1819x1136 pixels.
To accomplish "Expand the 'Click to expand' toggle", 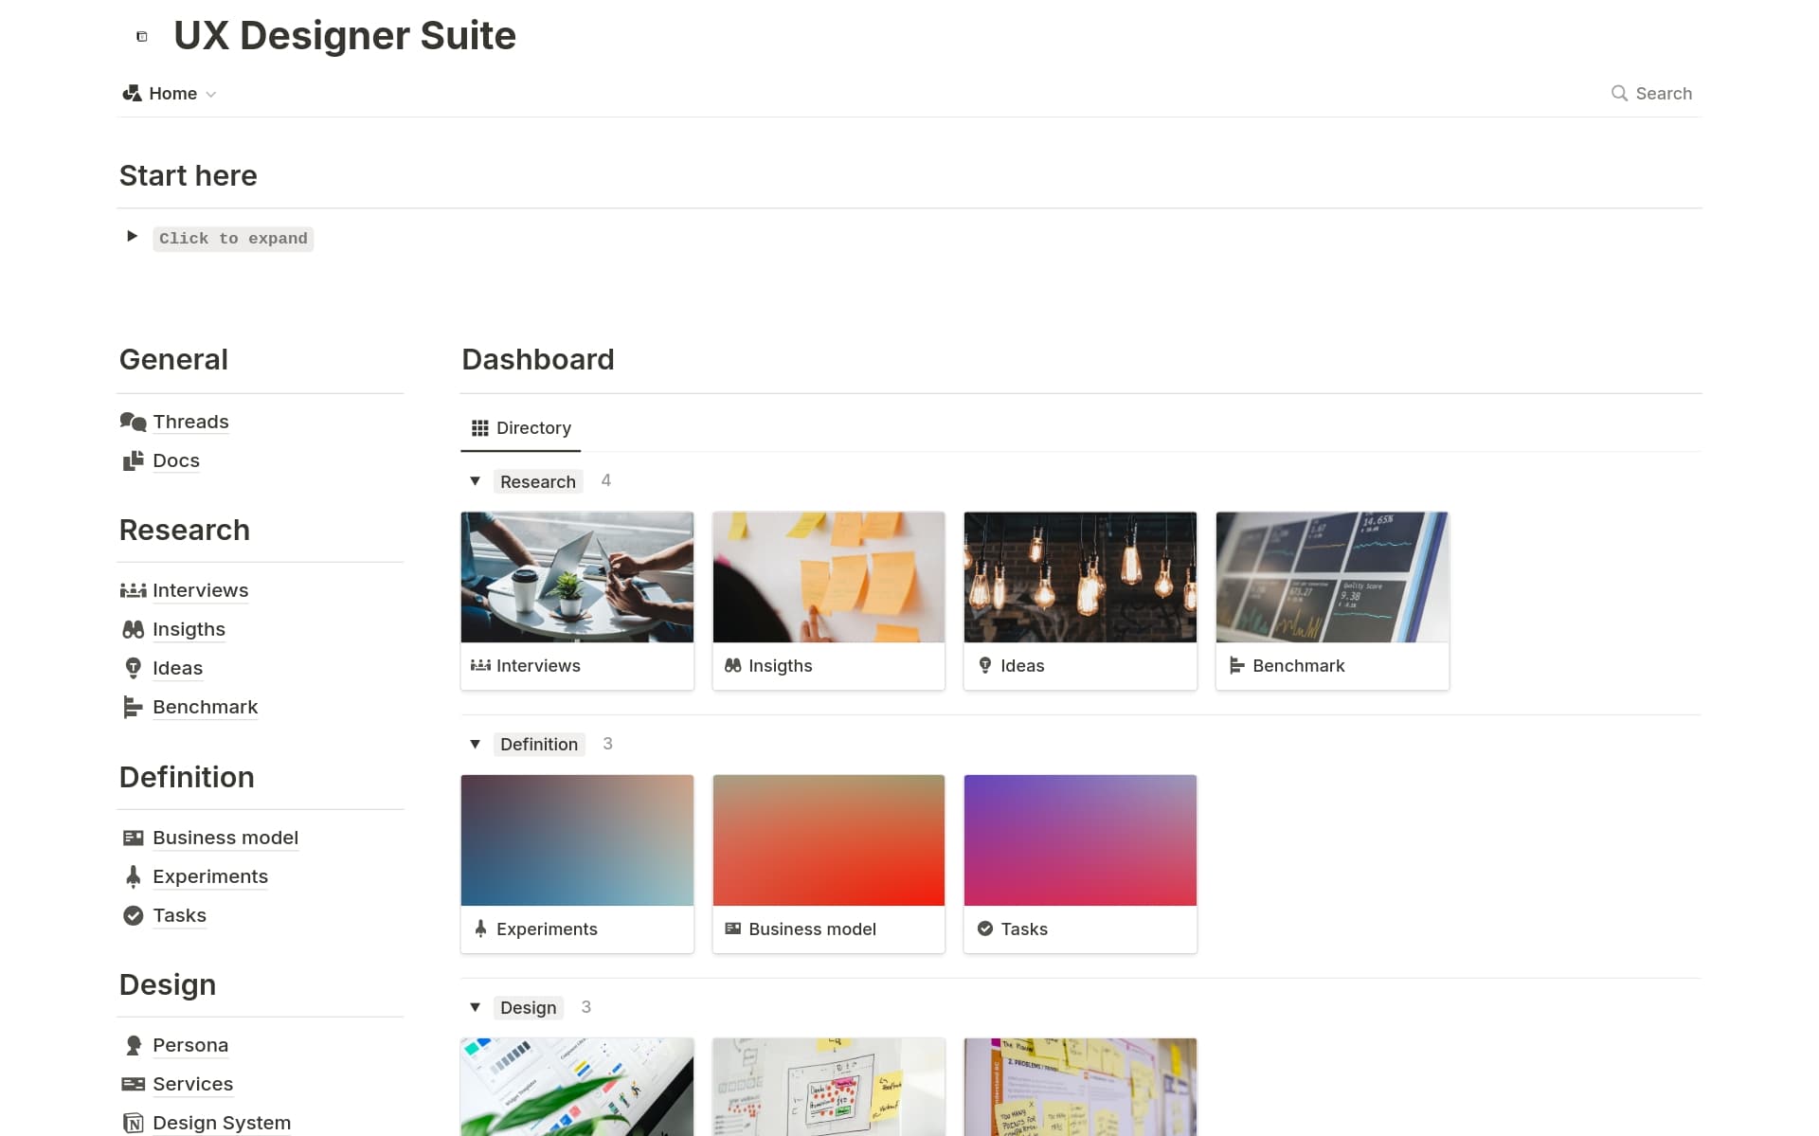I will [133, 236].
